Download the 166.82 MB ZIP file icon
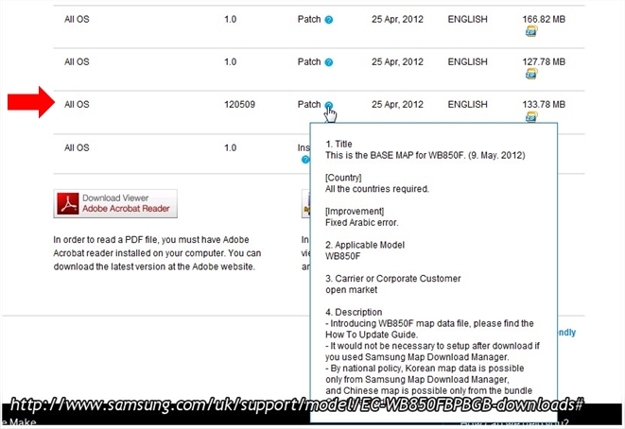This screenshot has width=625, height=429. (x=531, y=31)
